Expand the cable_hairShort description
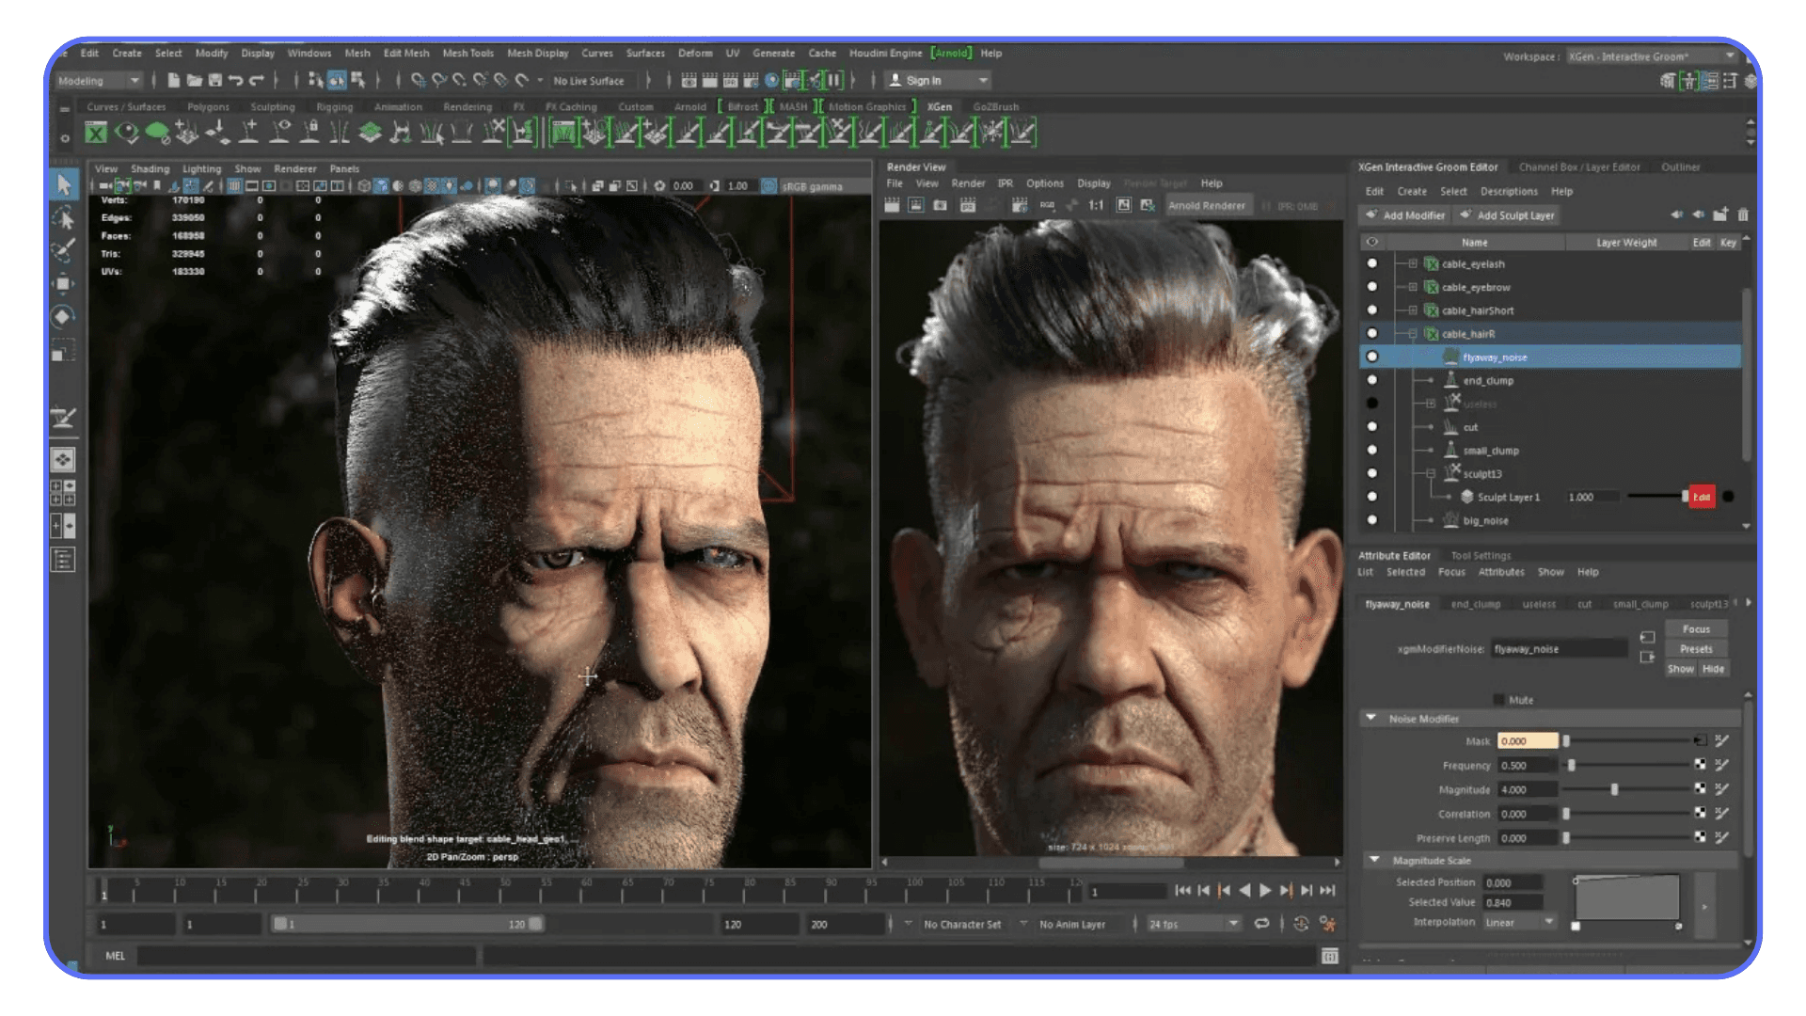 pos(1413,310)
